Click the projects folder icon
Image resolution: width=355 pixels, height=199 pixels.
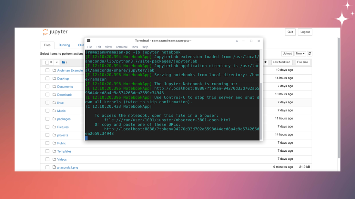coord(54,135)
